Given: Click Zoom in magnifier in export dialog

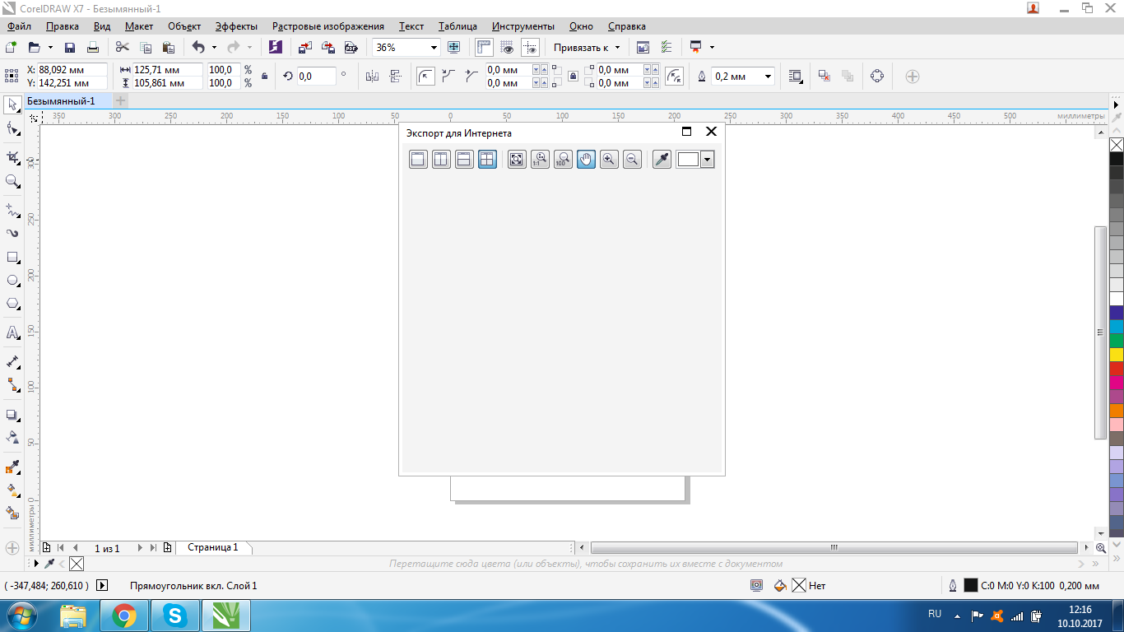Looking at the screenshot, I should click(609, 160).
